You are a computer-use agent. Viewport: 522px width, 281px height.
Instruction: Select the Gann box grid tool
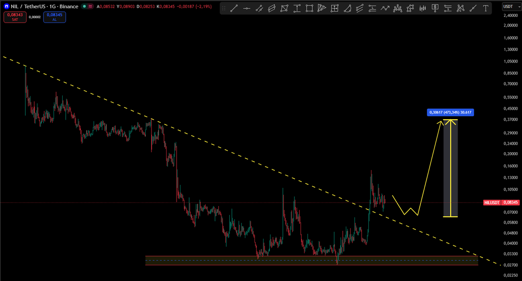335,8
